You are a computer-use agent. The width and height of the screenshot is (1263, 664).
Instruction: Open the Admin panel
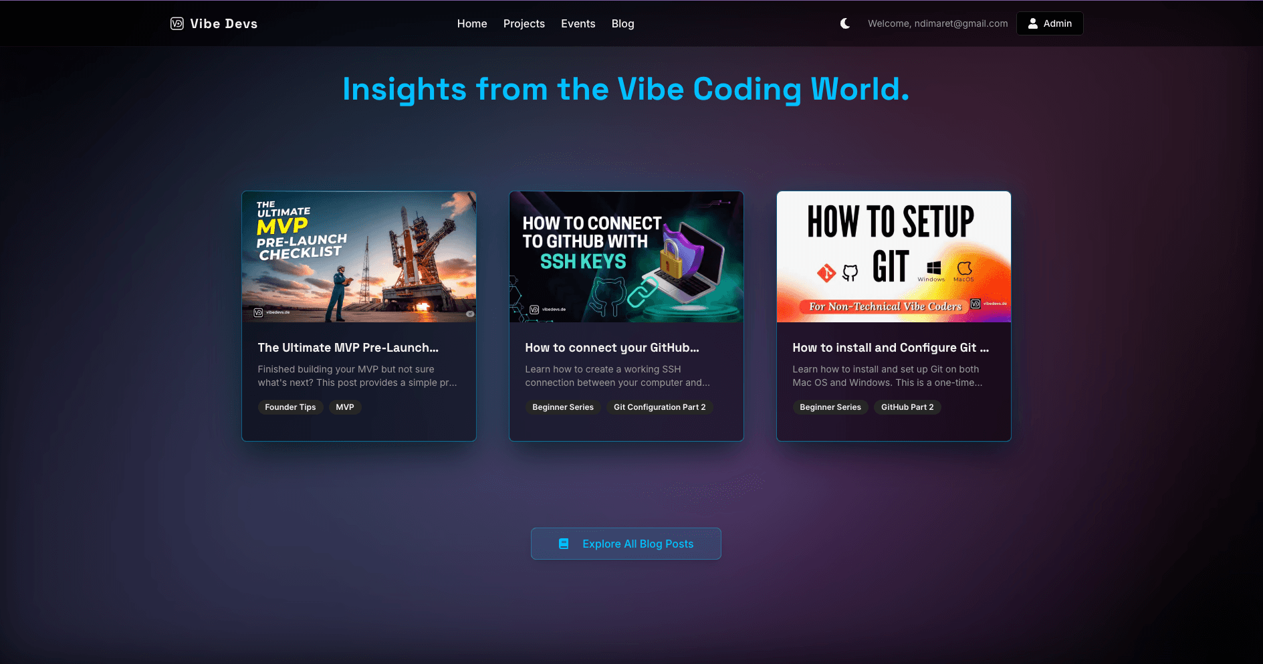[1049, 23]
